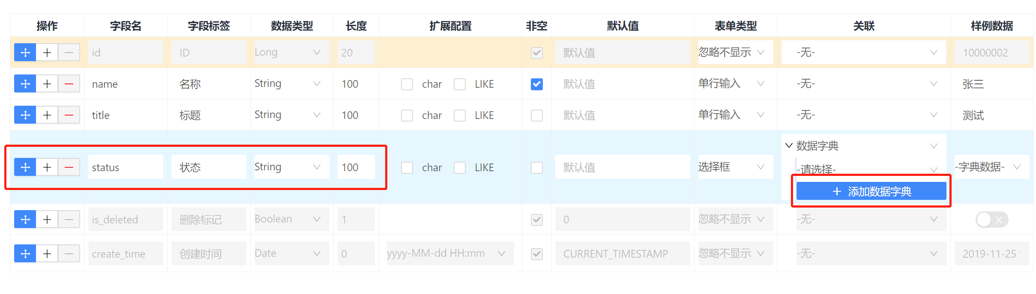The height and width of the screenshot is (294, 1036).
Task: Check the char option for name row
Action: [407, 84]
